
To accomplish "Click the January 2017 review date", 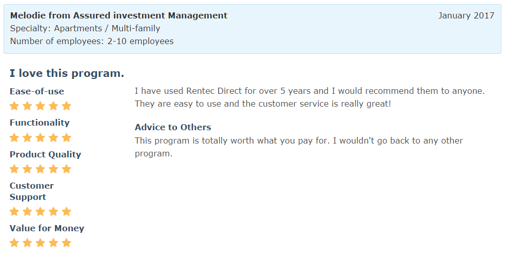I will pyautogui.click(x=466, y=15).
